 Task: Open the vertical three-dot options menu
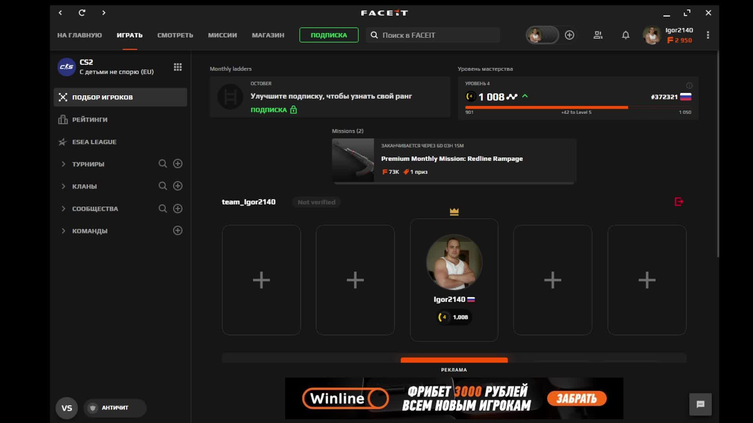click(x=708, y=35)
